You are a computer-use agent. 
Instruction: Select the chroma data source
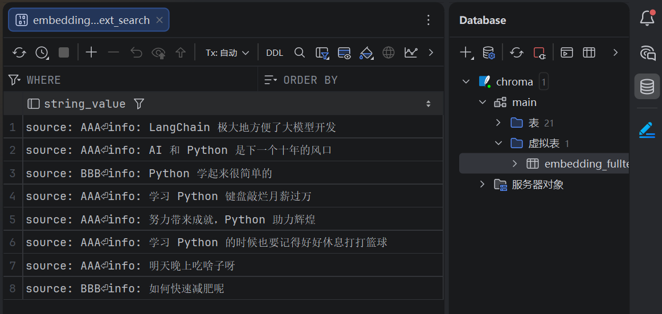(514, 82)
